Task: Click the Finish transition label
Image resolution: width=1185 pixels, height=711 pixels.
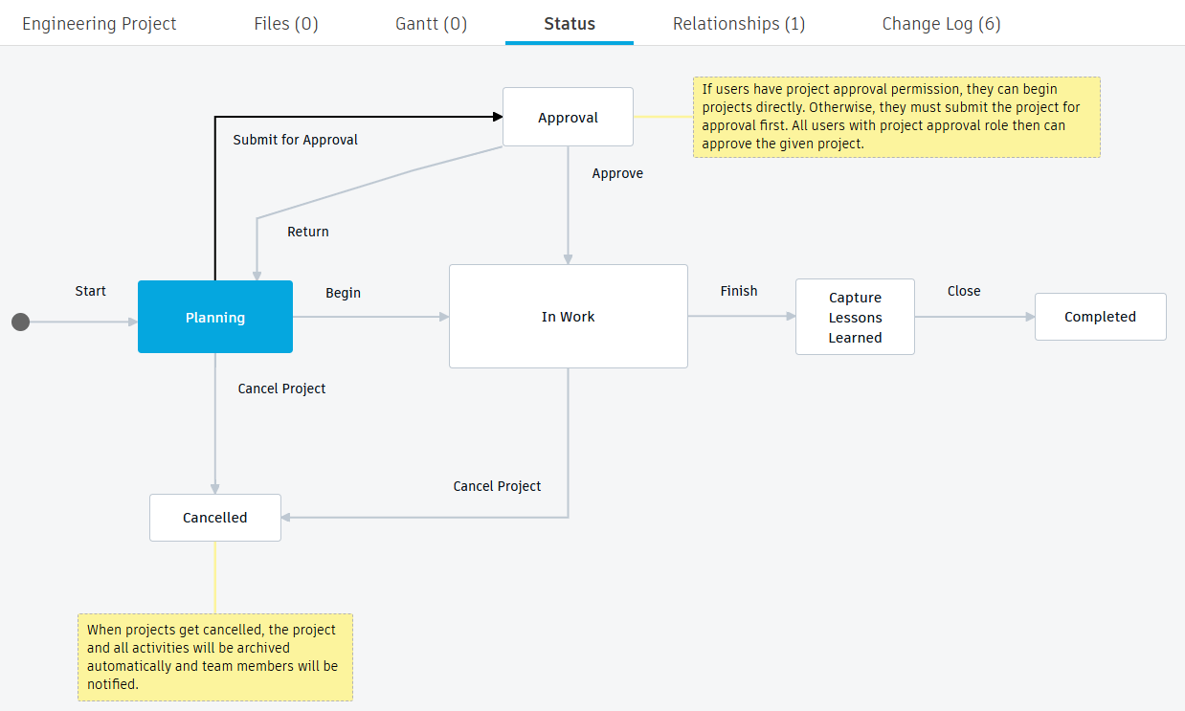Action: coord(739,291)
